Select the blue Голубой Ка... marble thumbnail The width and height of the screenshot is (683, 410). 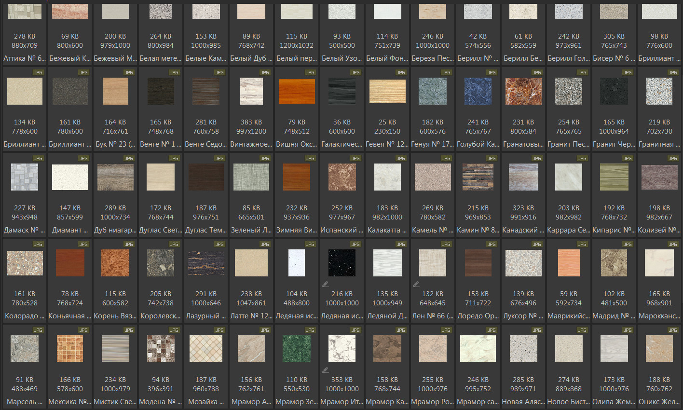478,91
